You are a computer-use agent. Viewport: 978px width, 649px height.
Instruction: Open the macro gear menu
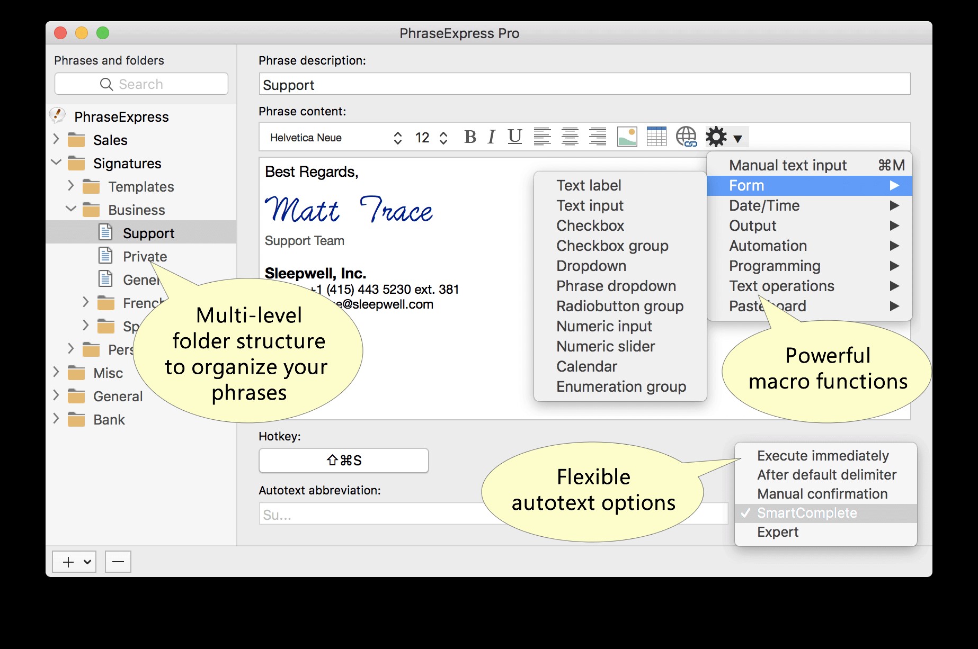click(723, 137)
